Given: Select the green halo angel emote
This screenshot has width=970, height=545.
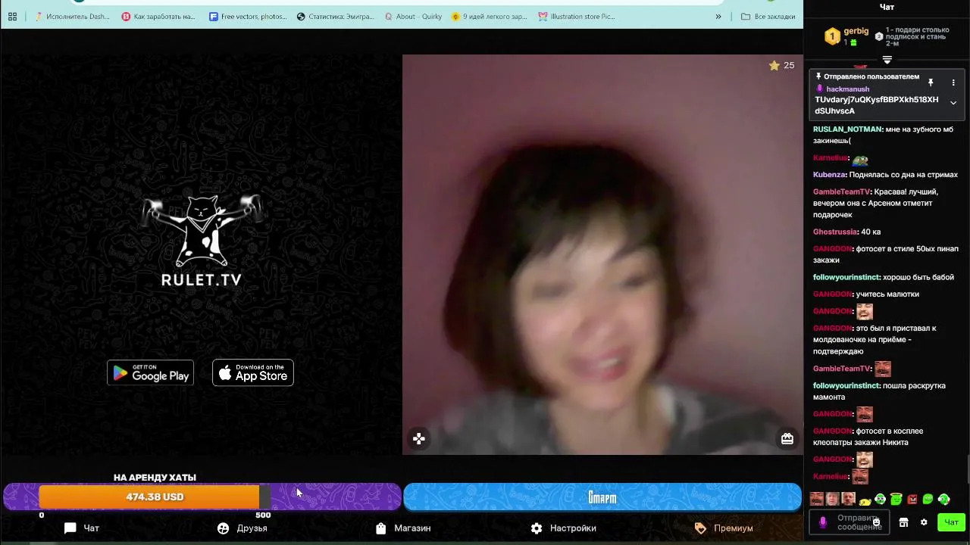Looking at the screenshot, I should (896, 500).
